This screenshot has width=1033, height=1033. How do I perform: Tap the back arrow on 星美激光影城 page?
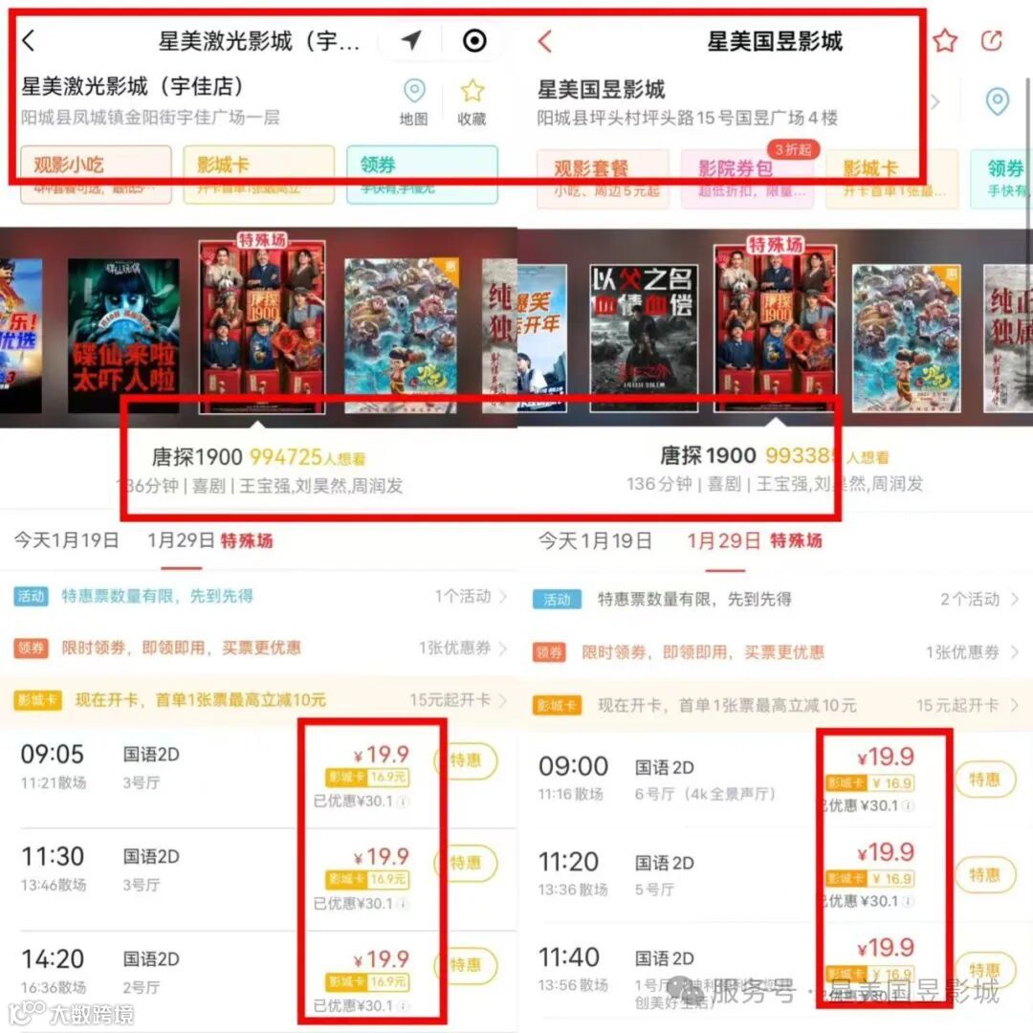[29, 41]
